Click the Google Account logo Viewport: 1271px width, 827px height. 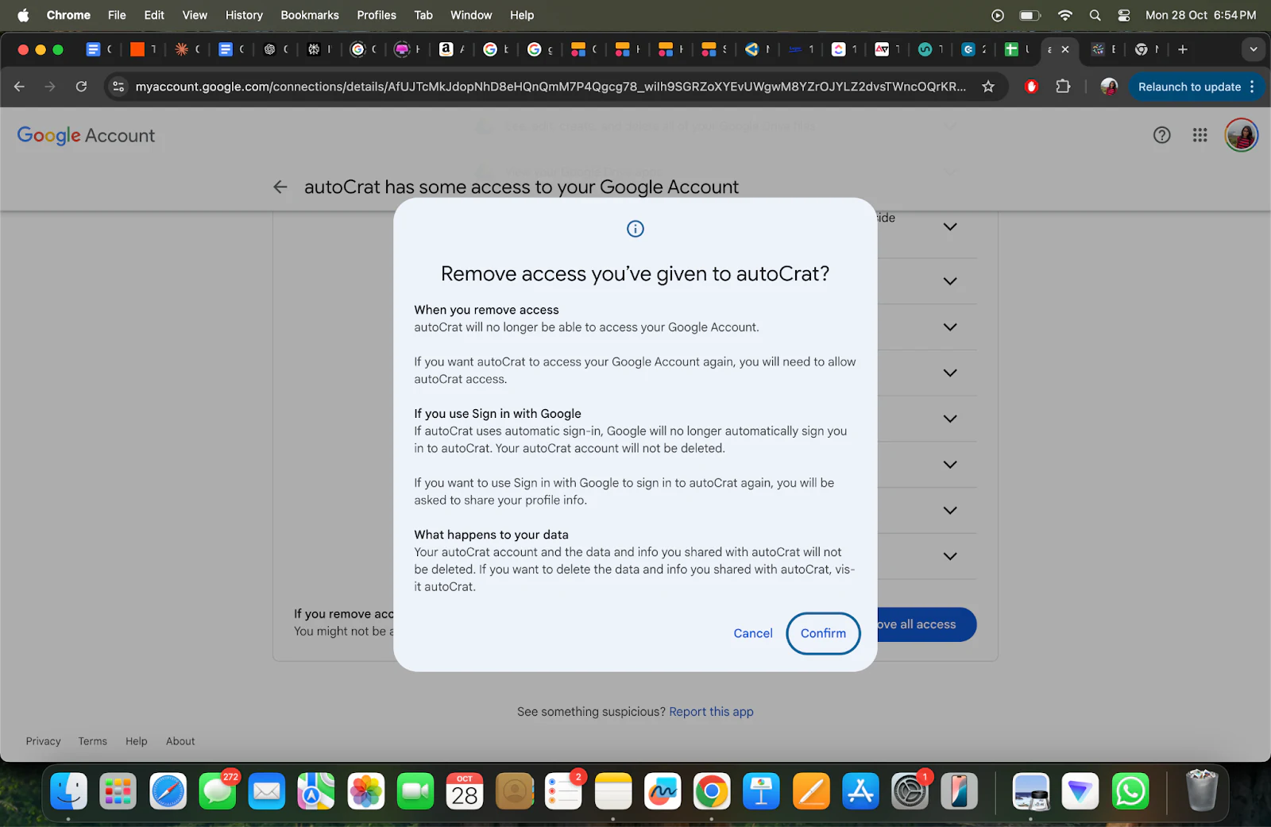point(86,136)
